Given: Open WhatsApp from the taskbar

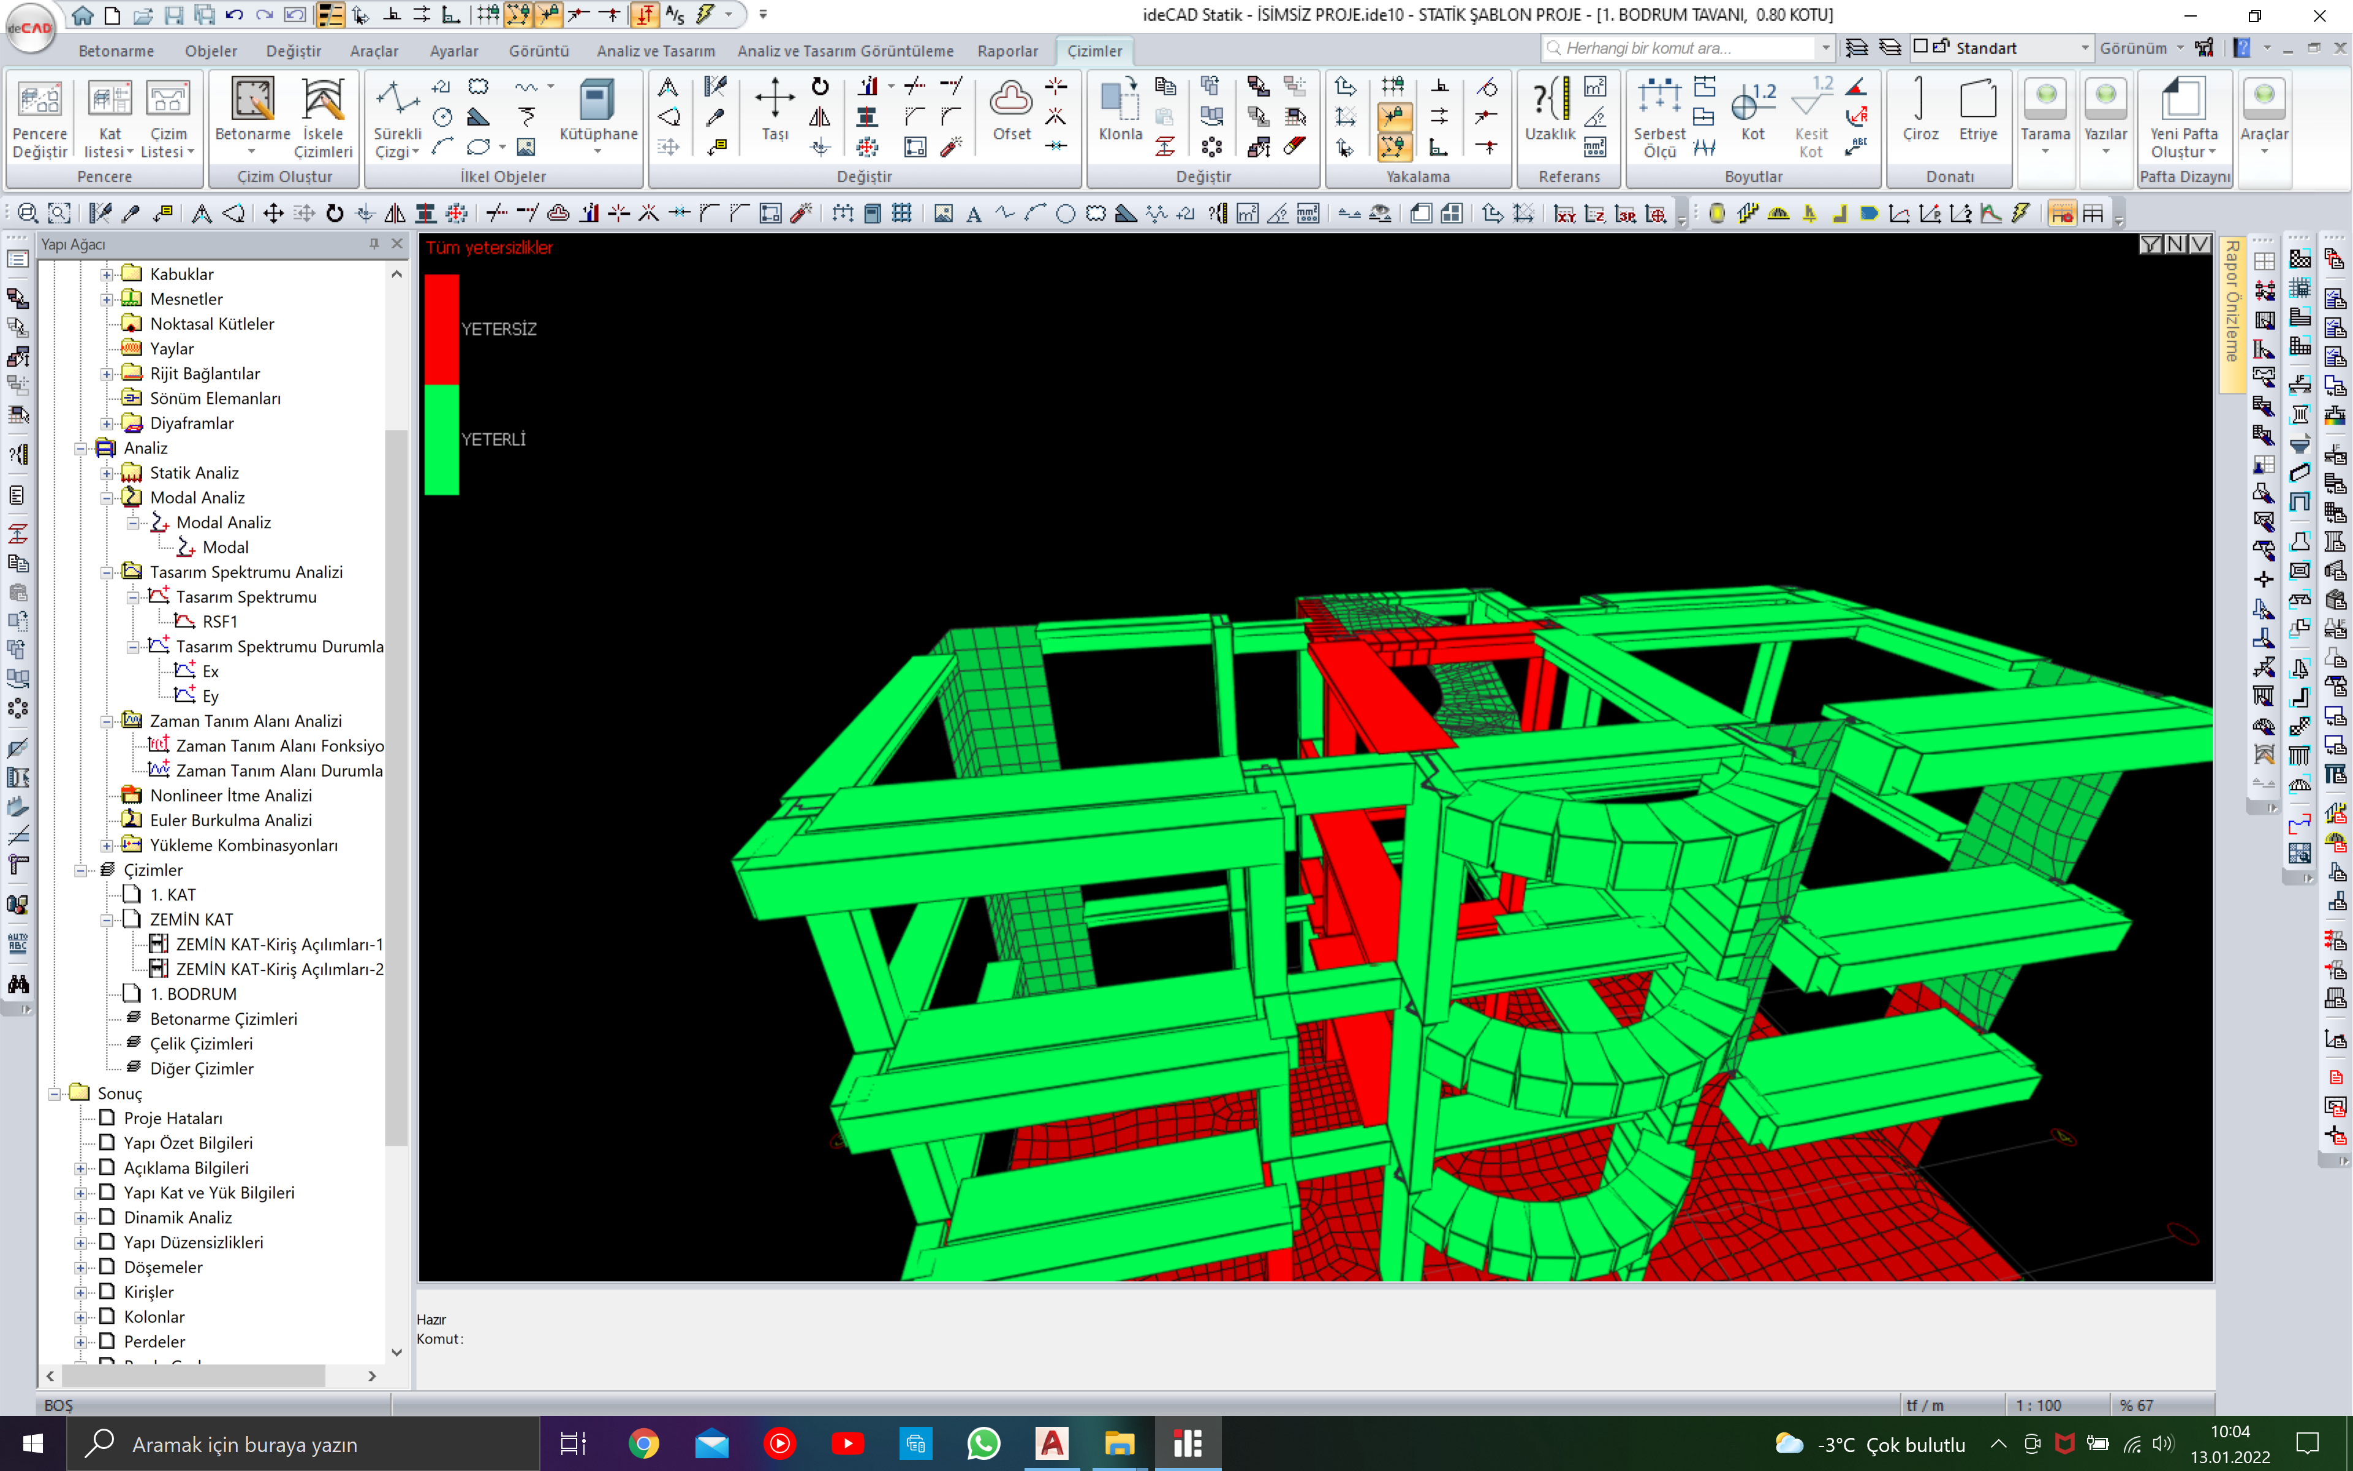Looking at the screenshot, I should 983,1444.
